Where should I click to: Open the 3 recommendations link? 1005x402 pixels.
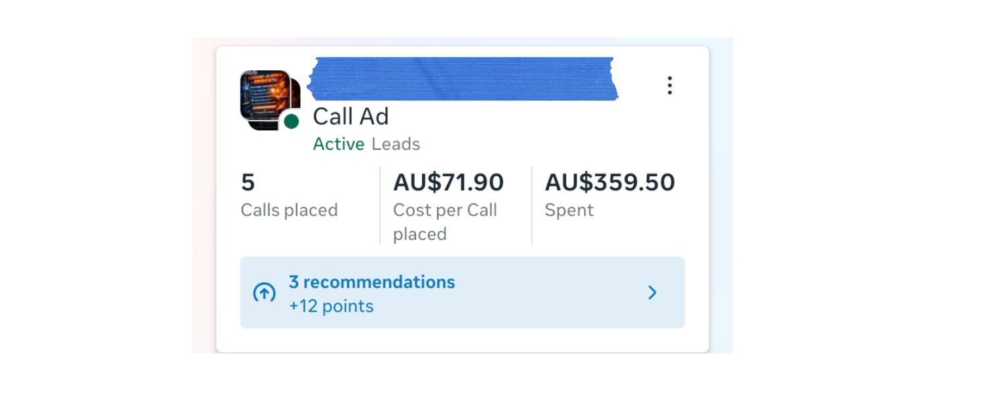(x=372, y=282)
